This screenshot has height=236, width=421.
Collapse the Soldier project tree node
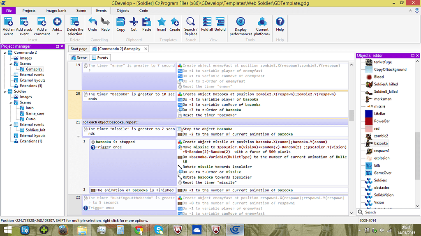[5, 91]
